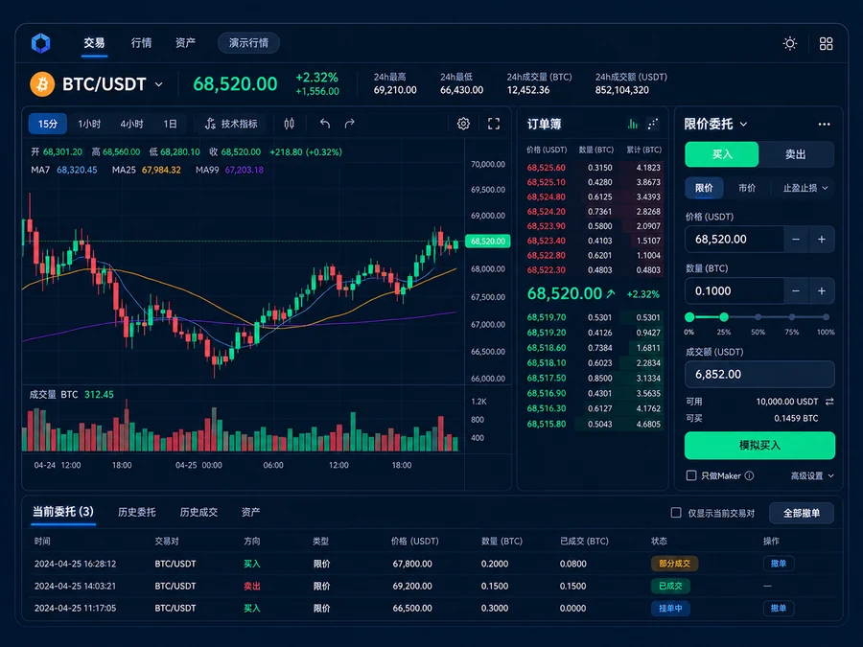Choose the 市价 market order type

(747, 188)
